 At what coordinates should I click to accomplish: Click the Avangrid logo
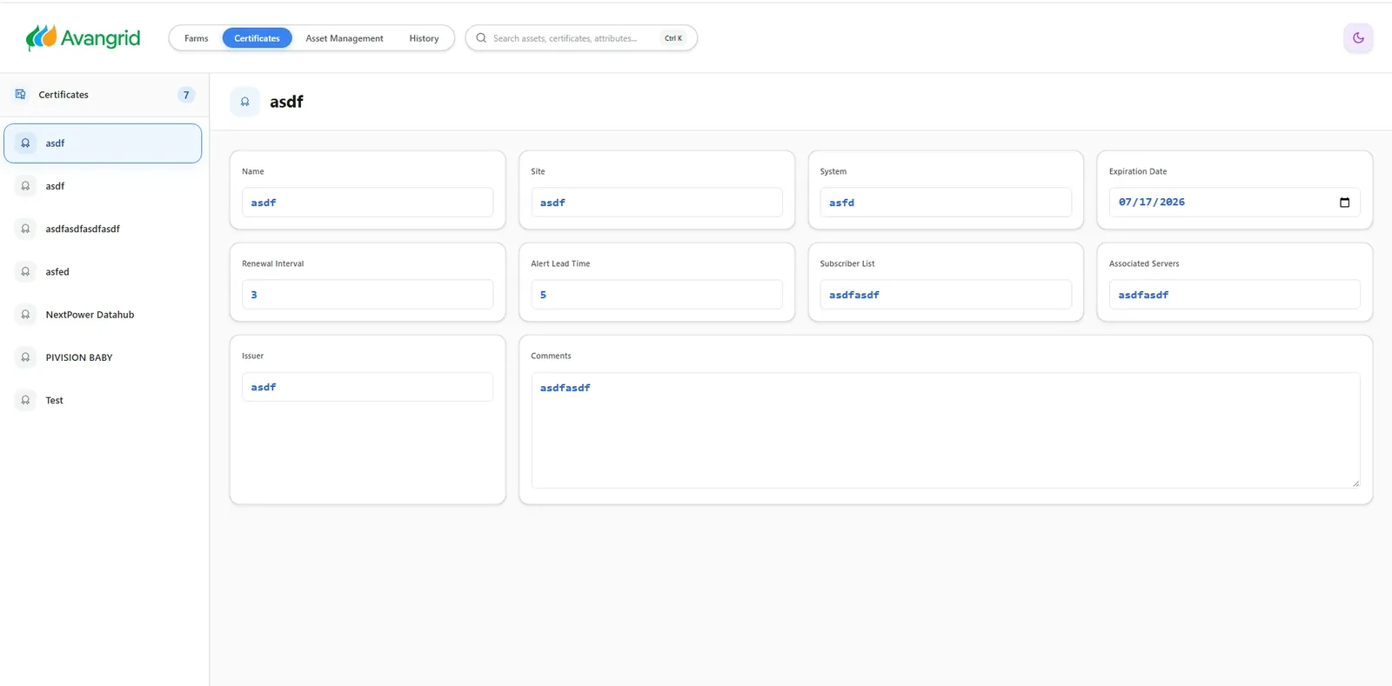84,38
